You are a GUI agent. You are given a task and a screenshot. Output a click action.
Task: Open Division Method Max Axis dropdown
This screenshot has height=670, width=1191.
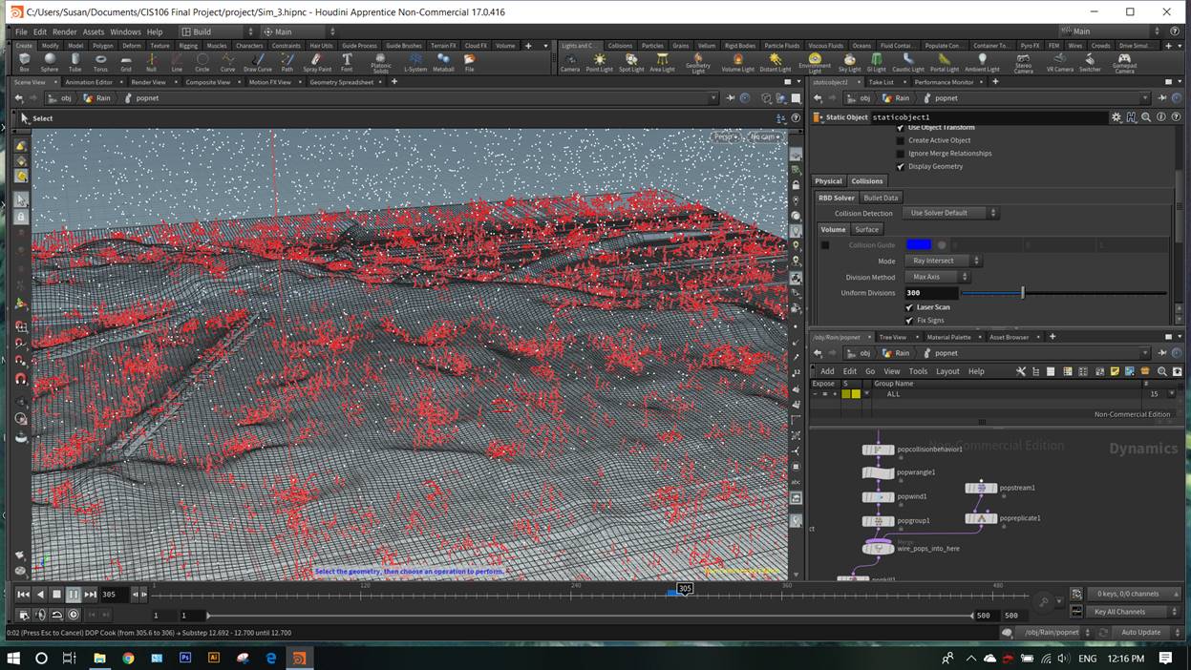point(937,277)
